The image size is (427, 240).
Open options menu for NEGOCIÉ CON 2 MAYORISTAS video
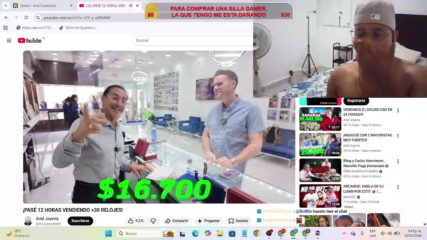click(x=398, y=136)
